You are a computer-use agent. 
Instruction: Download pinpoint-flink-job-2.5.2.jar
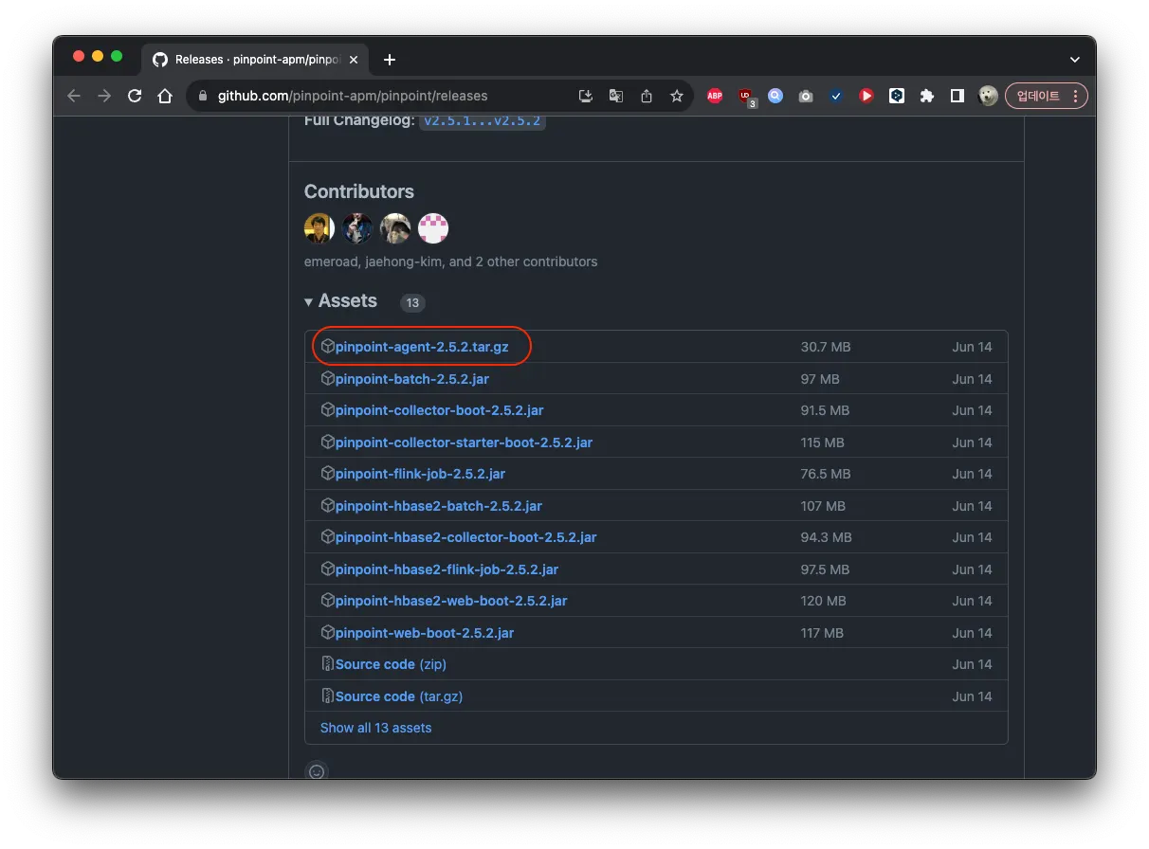[421, 474]
